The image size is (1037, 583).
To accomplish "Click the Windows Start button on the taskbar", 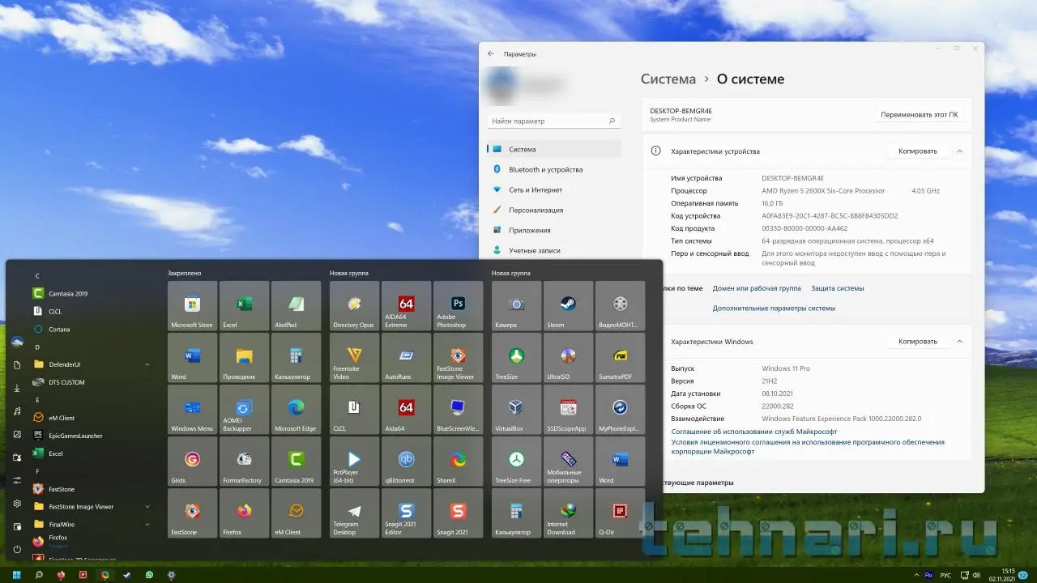I will (16, 575).
